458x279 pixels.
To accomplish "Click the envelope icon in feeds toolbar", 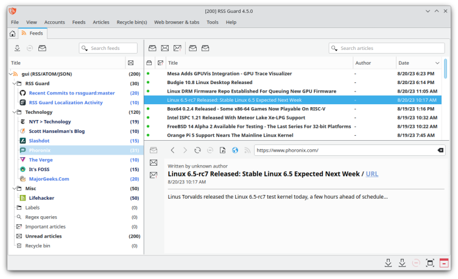I will pyautogui.click(x=43, y=48).
